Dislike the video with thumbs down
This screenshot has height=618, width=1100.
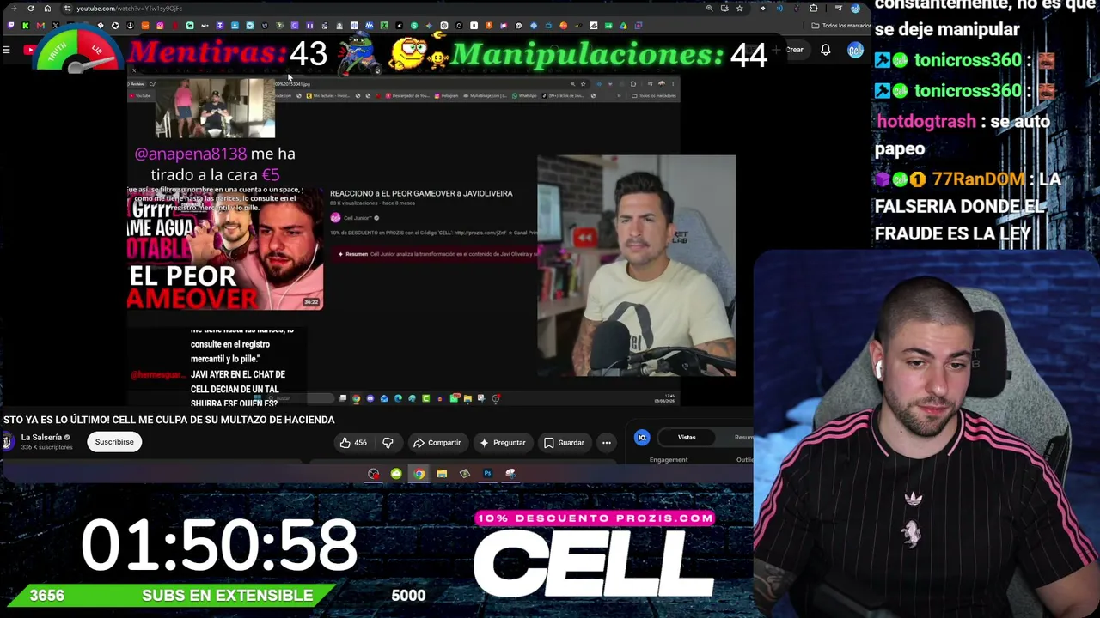tap(388, 443)
